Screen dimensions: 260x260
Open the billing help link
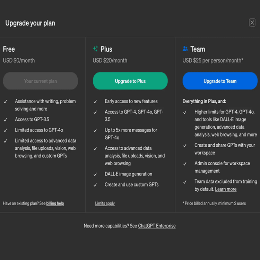tap(55, 203)
